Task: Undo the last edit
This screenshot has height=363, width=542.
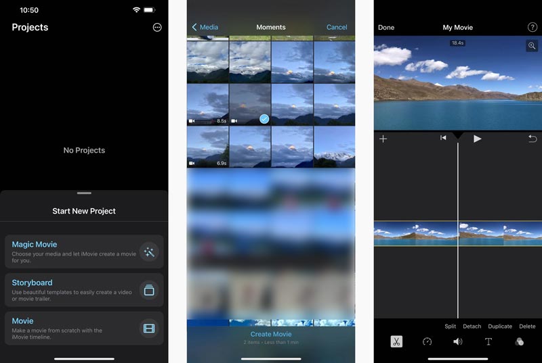Action: 533,139
